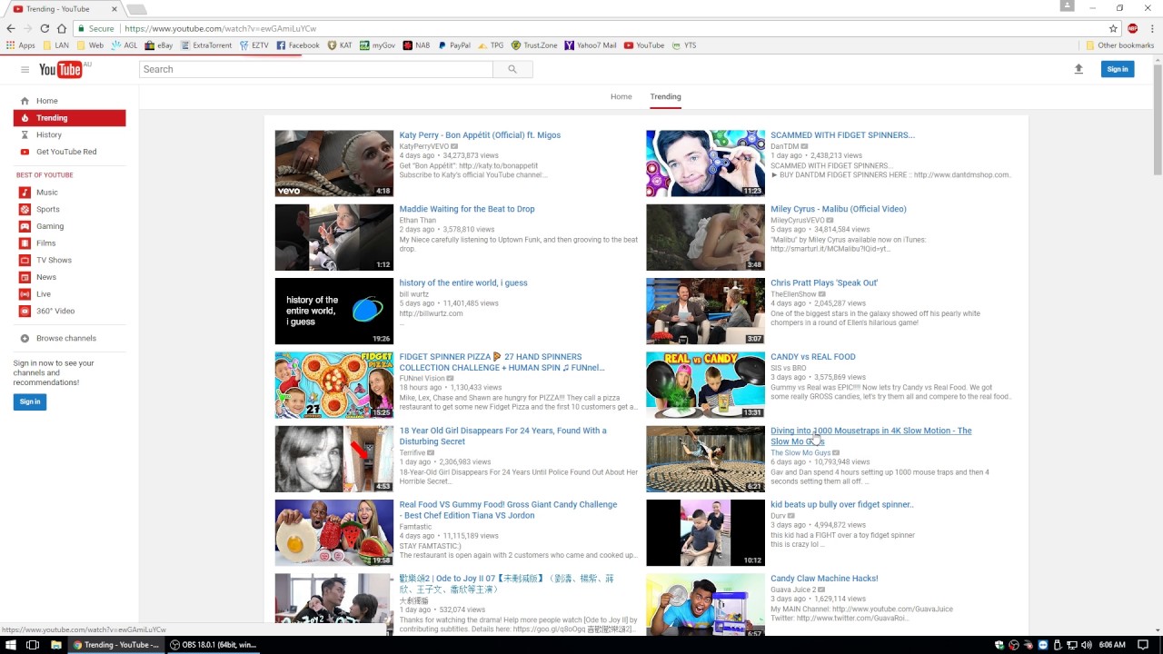Open Miley Cyrus Malibu video title
Screen dimensions: 1163x654
pos(839,209)
